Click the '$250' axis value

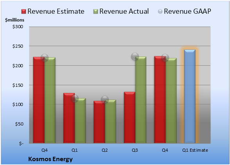pos(18,46)
